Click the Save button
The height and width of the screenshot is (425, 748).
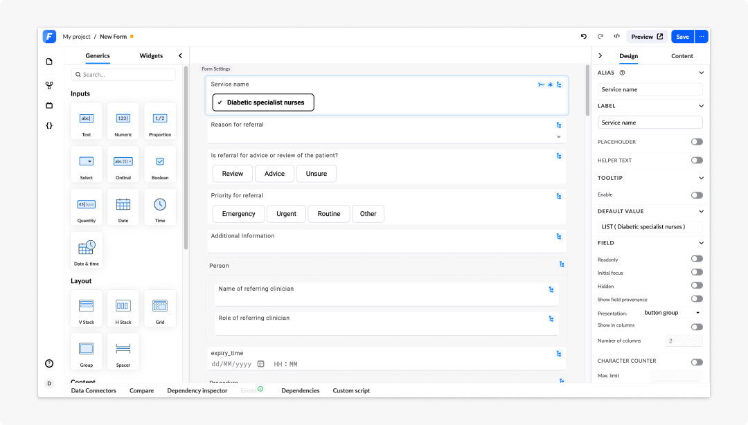point(683,37)
